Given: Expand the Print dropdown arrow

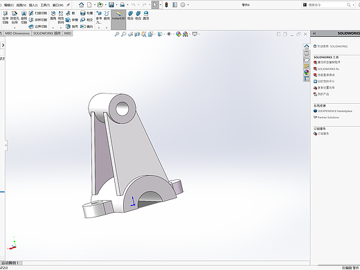Looking at the screenshot, I should coord(127,5).
